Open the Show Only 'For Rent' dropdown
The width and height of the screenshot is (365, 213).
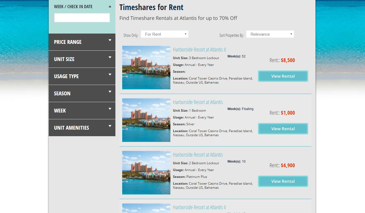pyautogui.click(x=165, y=34)
